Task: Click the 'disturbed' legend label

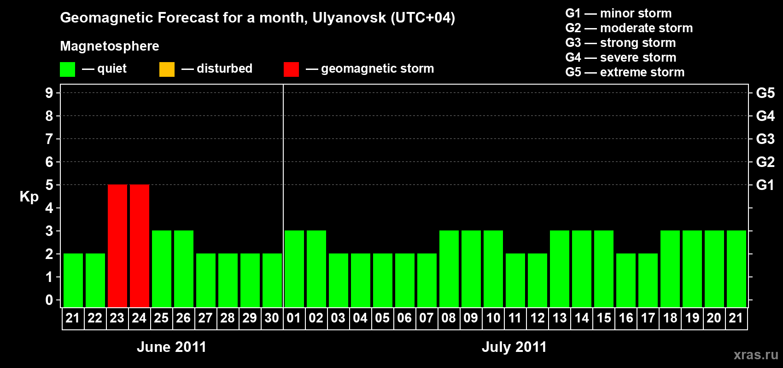Action: pos(224,69)
